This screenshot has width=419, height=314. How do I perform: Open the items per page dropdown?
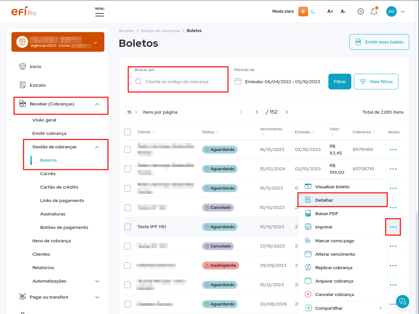(133, 112)
